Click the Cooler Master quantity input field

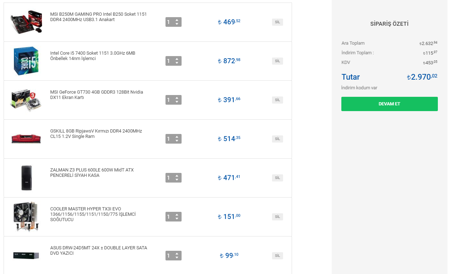(169, 217)
